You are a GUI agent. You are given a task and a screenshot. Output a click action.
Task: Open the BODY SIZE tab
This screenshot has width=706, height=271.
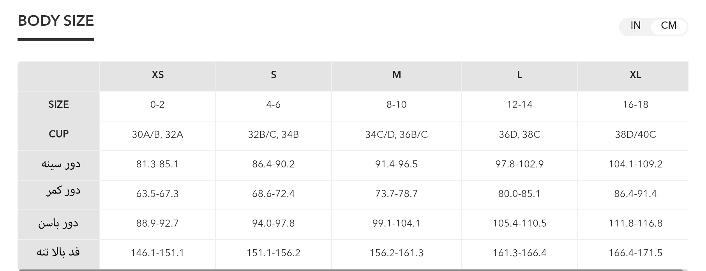tap(56, 21)
